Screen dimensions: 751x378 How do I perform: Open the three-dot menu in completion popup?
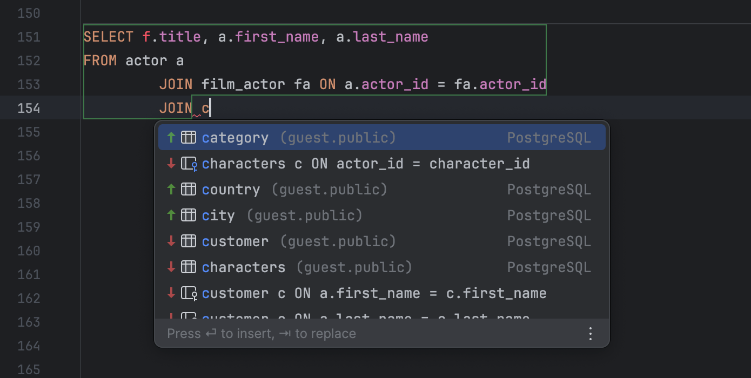coord(590,333)
